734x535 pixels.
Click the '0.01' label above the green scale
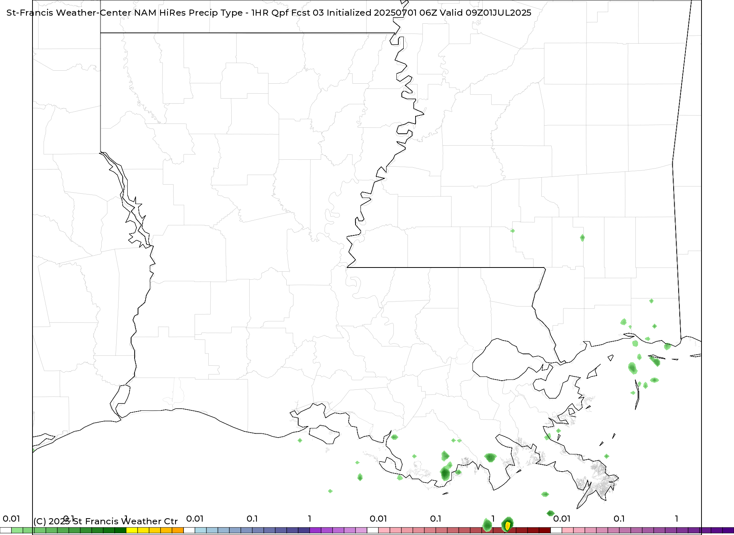click(11, 519)
